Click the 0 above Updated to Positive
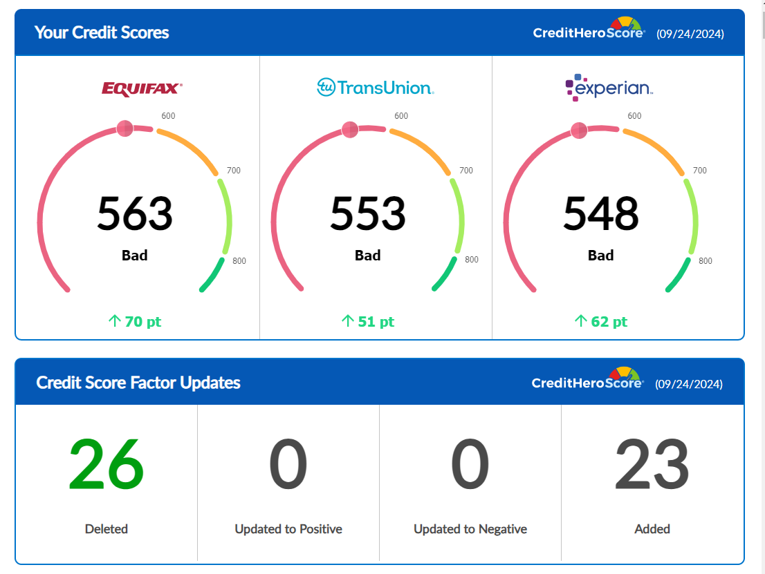The height and width of the screenshot is (574, 765). (x=288, y=464)
